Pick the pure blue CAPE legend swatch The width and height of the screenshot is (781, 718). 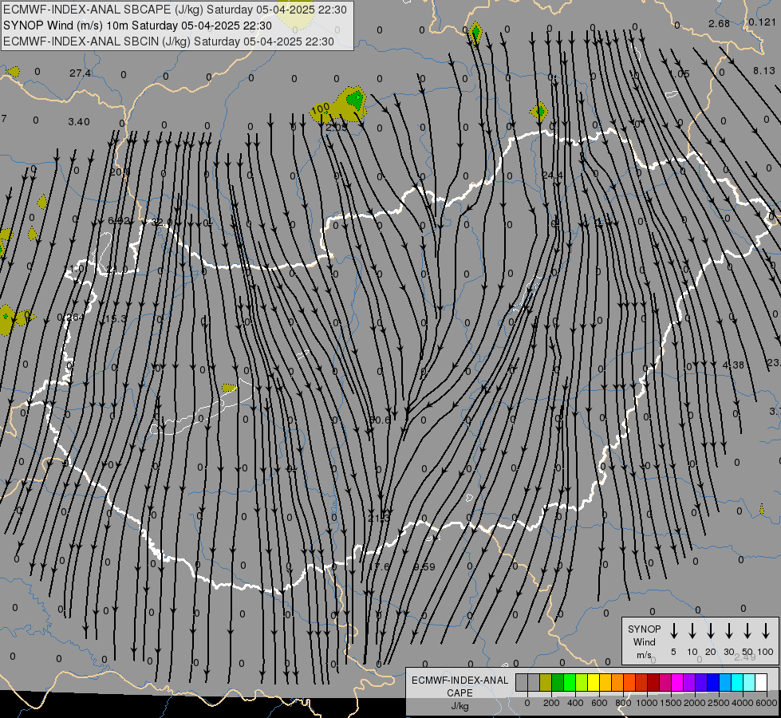(714, 682)
